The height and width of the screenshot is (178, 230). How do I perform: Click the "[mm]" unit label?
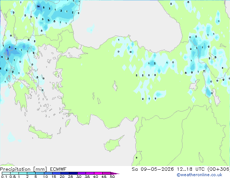(40, 169)
